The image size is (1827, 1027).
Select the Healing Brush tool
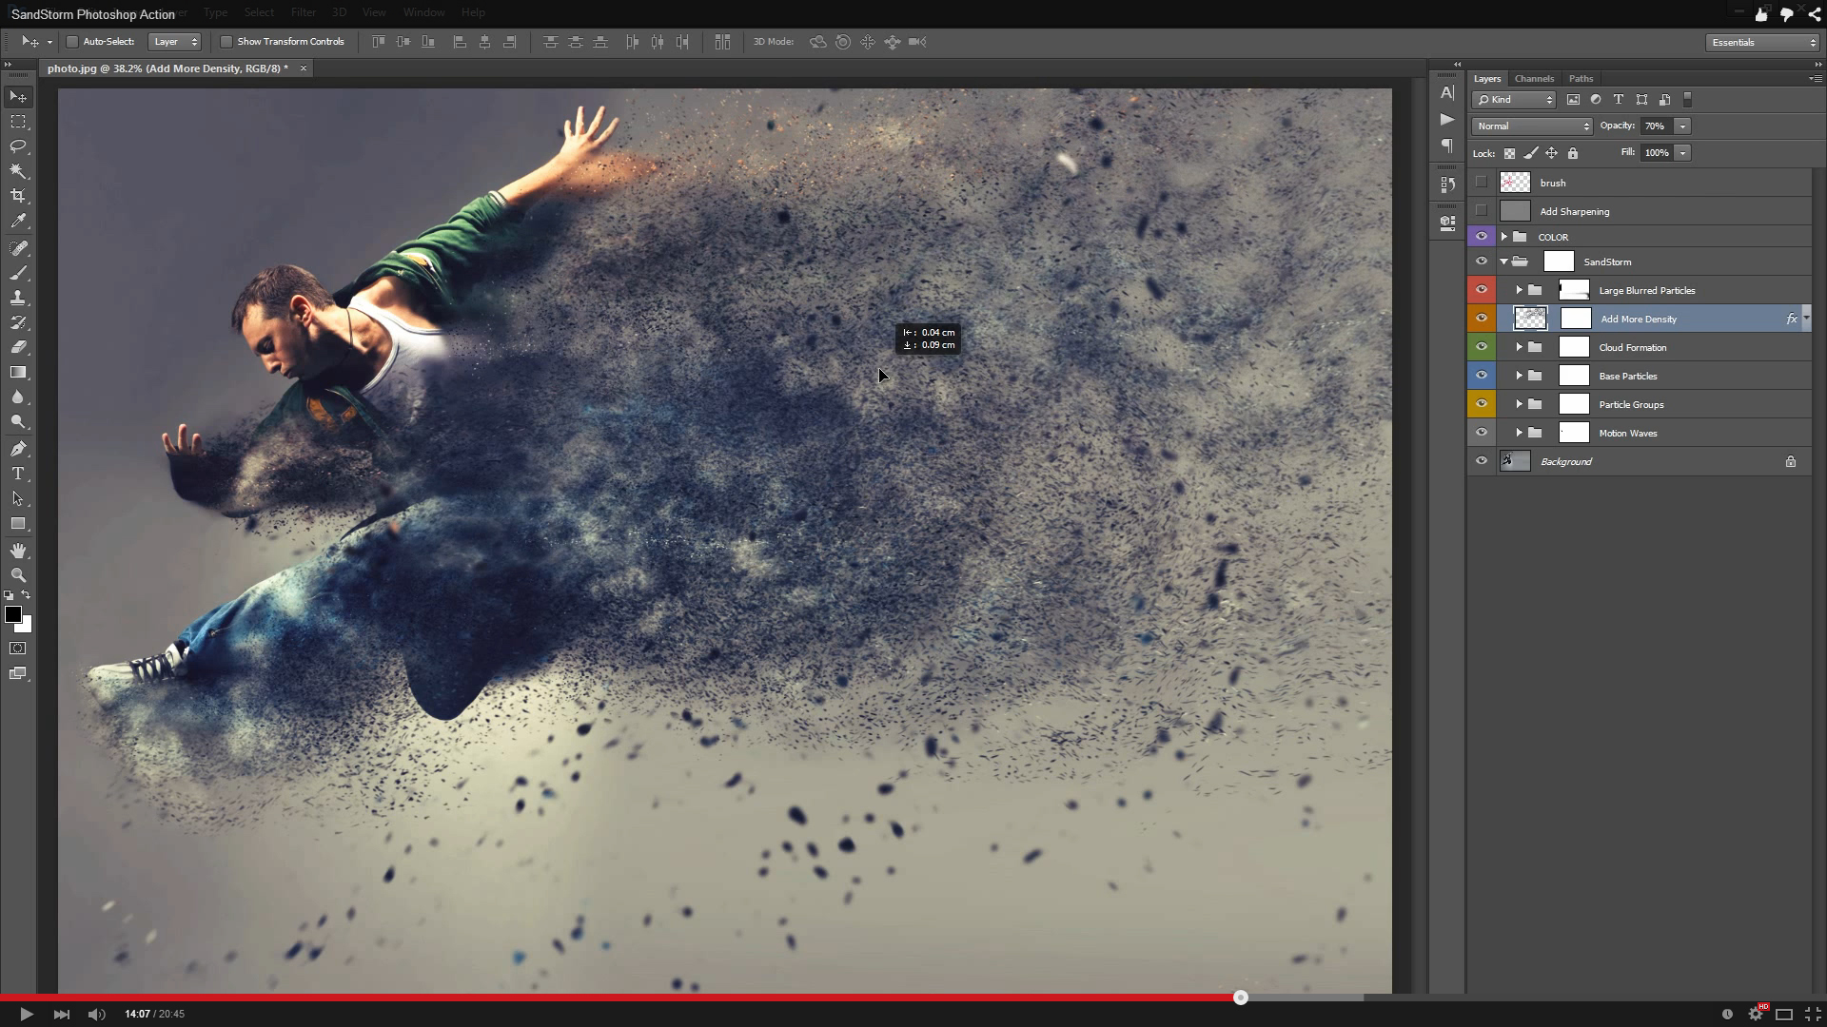(19, 247)
